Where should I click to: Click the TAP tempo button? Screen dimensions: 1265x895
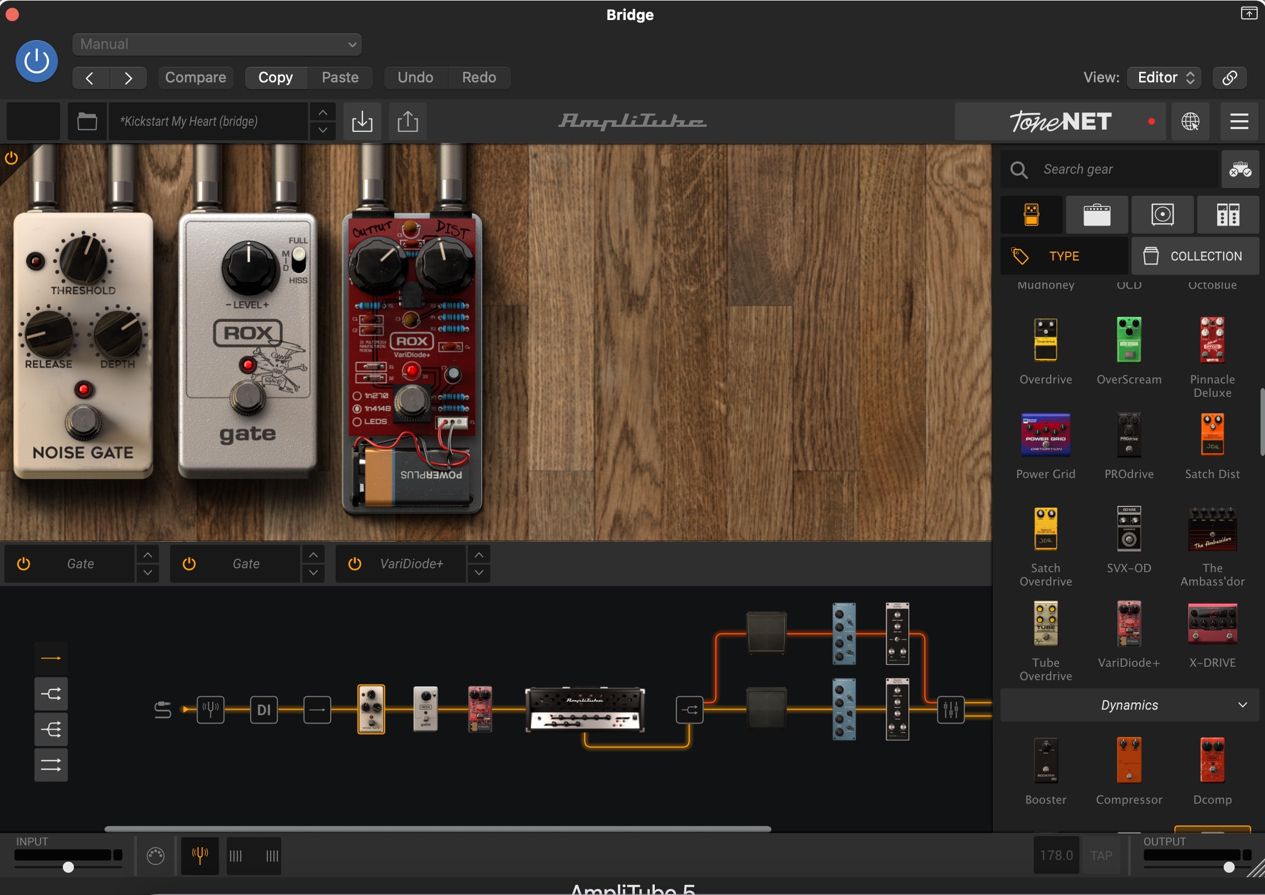1101,855
